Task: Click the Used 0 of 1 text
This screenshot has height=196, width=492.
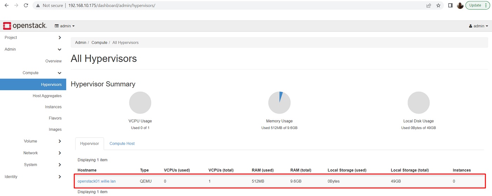Action: point(140,128)
